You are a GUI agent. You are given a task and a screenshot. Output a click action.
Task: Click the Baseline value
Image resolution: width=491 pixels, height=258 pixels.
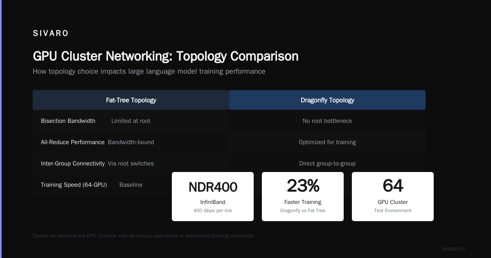click(x=131, y=185)
